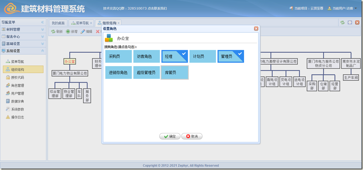This screenshot has height=170, width=363.
Task: Select the 库管员 role tile
Action: coord(174,72)
